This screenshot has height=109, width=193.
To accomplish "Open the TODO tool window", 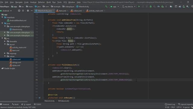I will (37, 104).
